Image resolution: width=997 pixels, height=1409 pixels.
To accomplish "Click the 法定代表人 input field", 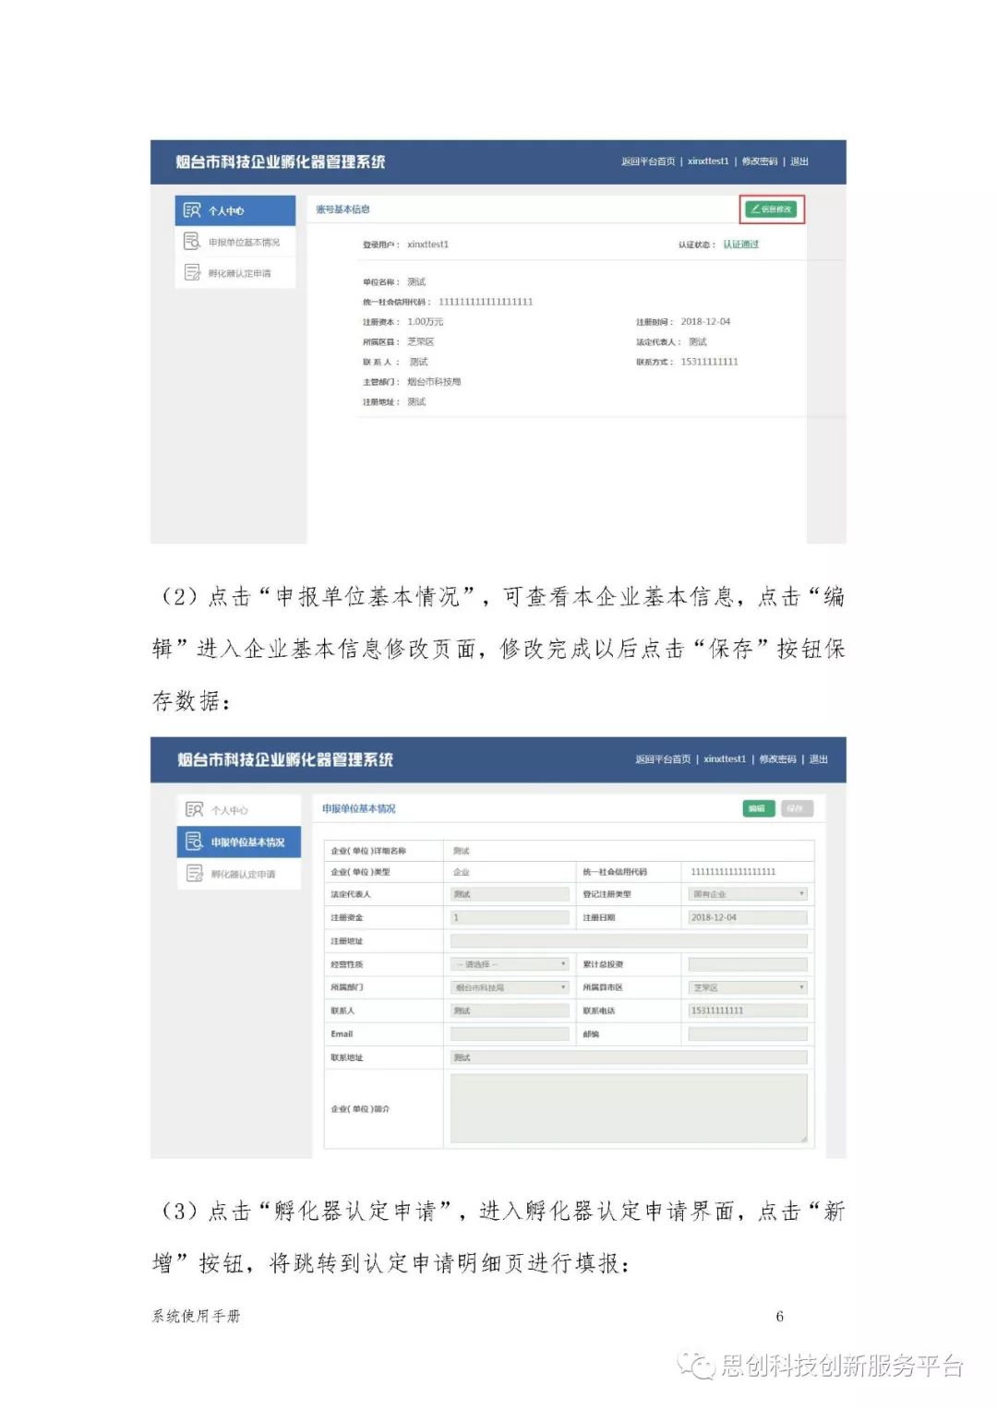I will [x=510, y=894].
